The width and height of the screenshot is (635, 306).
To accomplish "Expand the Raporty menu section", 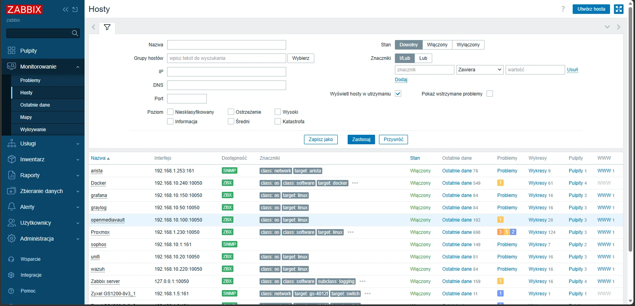I will coord(78,176).
